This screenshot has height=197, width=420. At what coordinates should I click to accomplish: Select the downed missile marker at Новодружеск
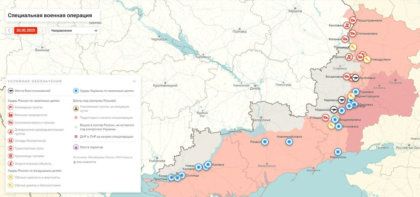367,59
